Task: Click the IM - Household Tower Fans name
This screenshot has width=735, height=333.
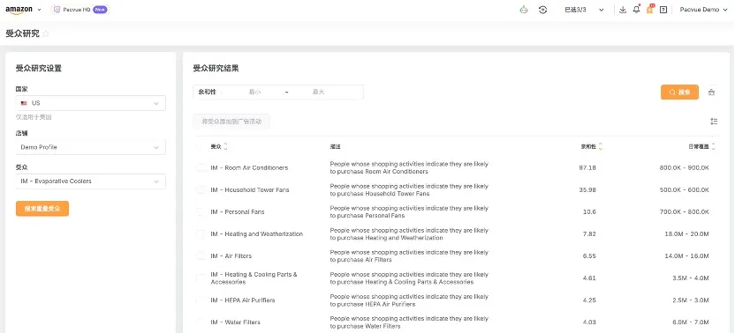Action: pyautogui.click(x=250, y=190)
